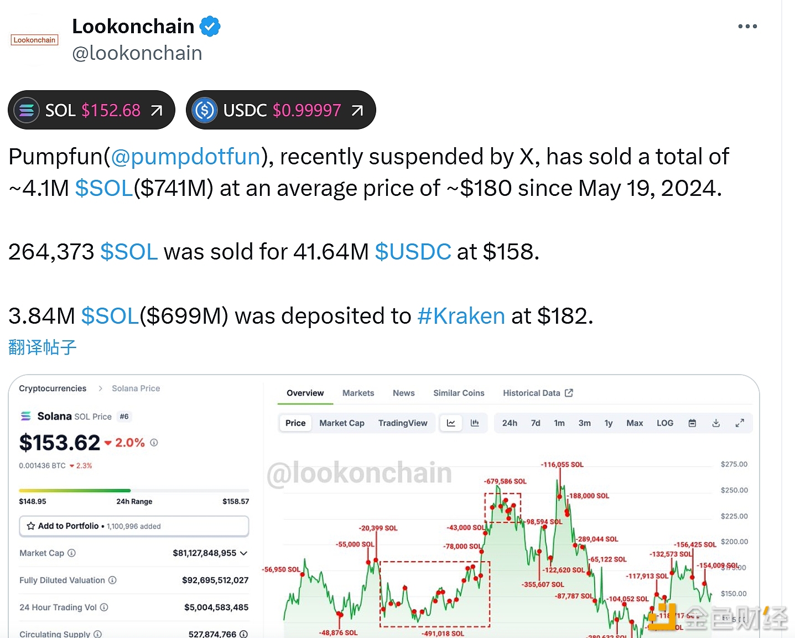Toggle LOG scale on the chart
795x638 pixels.
(x=665, y=423)
